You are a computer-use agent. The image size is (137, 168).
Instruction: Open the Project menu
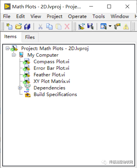(x=55, y=16)
